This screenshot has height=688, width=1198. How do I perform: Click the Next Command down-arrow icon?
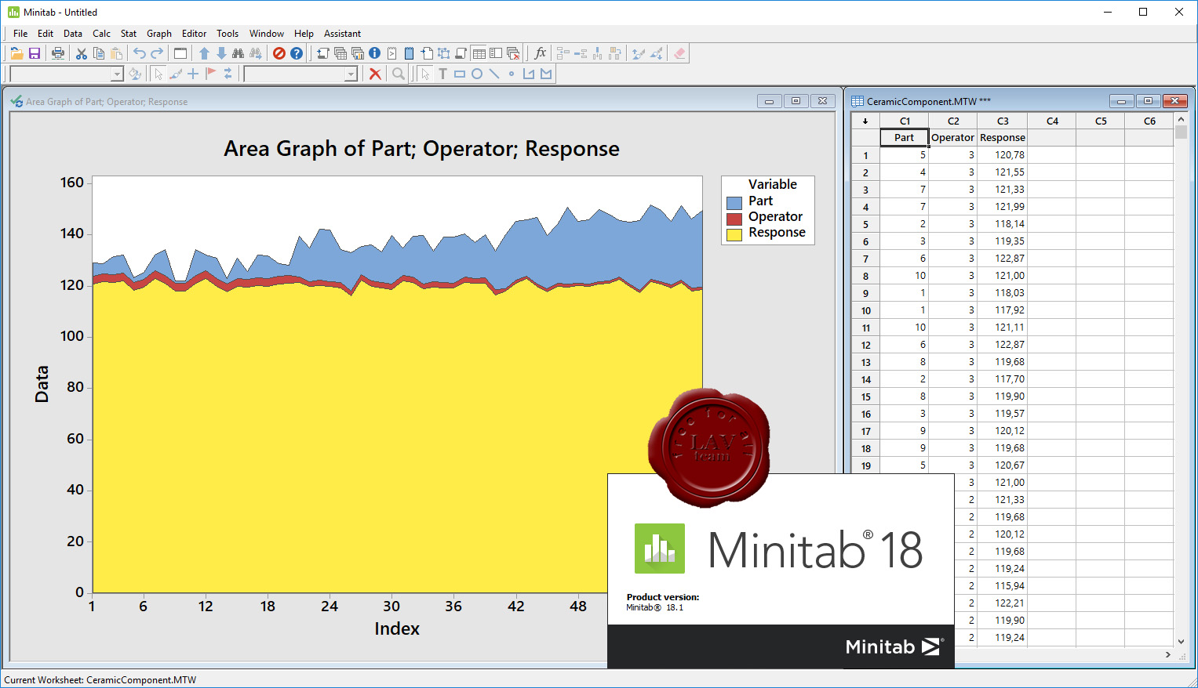(221, 53)
